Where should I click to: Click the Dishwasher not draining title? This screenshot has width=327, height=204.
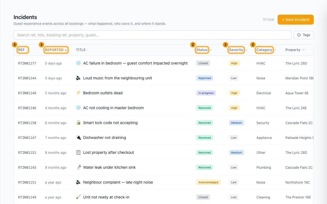[x=104, y=138]
